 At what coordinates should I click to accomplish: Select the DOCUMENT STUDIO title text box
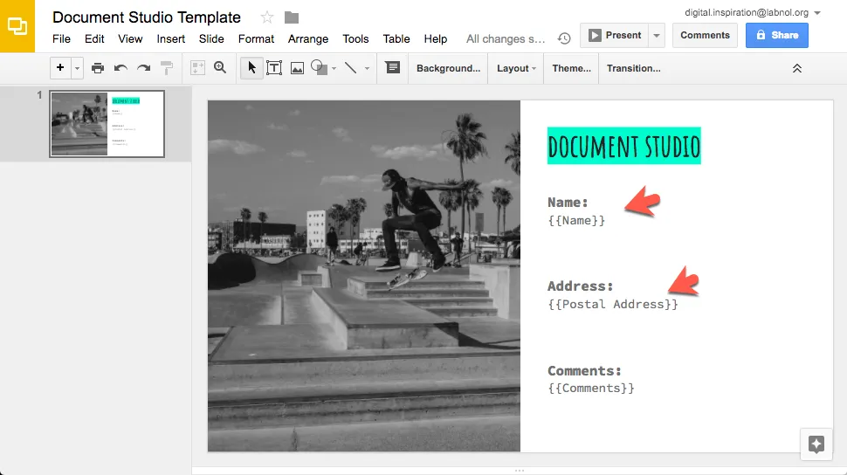(624, 146)
